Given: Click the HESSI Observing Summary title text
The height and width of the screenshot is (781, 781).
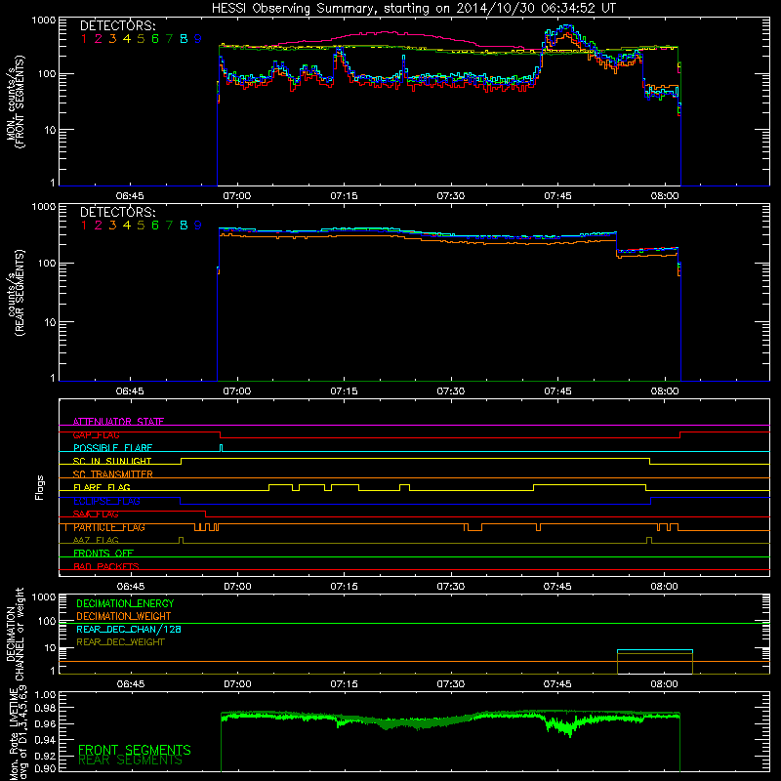Looking at the screenshot, I should pos(413,8).
